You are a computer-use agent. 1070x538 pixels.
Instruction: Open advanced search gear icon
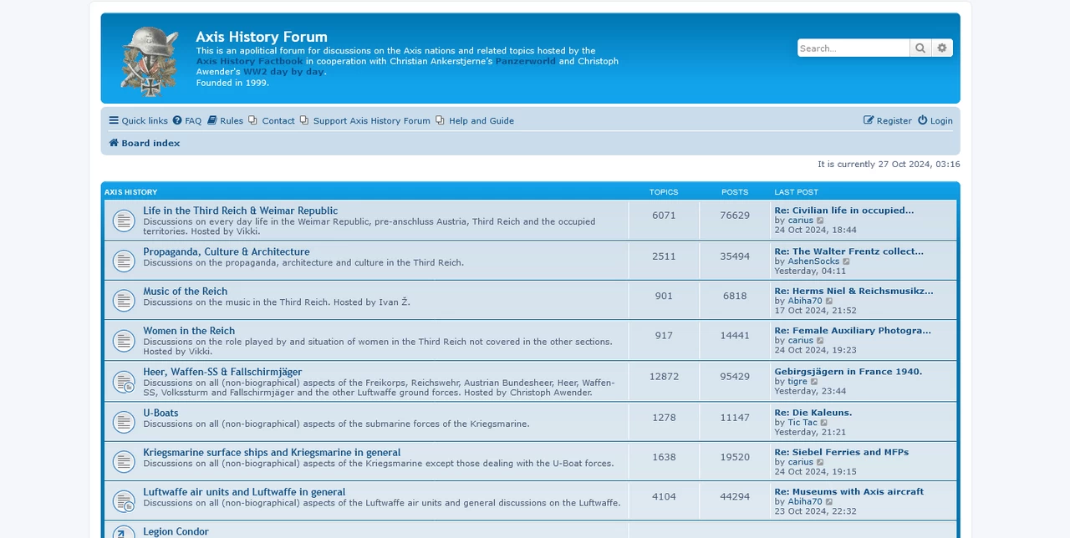[x=942, y=48]
